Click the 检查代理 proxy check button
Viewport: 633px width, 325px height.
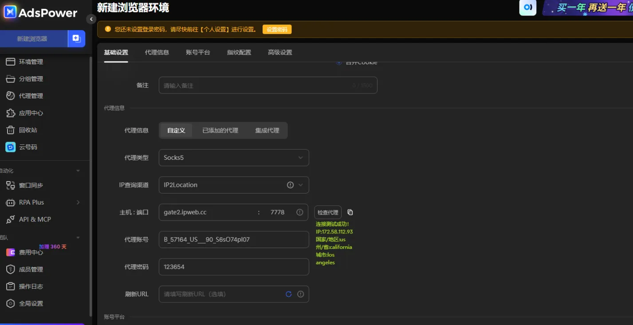click(x=327, y=212)
